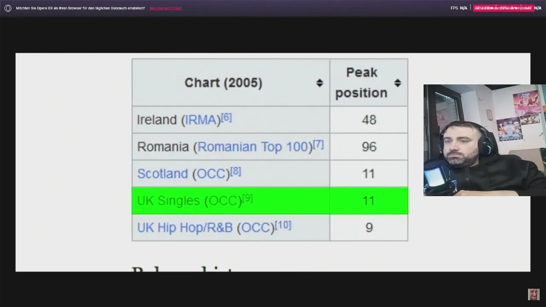Click the pink set-as-default-browser button
Viewport: 546px width, 307px height.
coord(503,8)
